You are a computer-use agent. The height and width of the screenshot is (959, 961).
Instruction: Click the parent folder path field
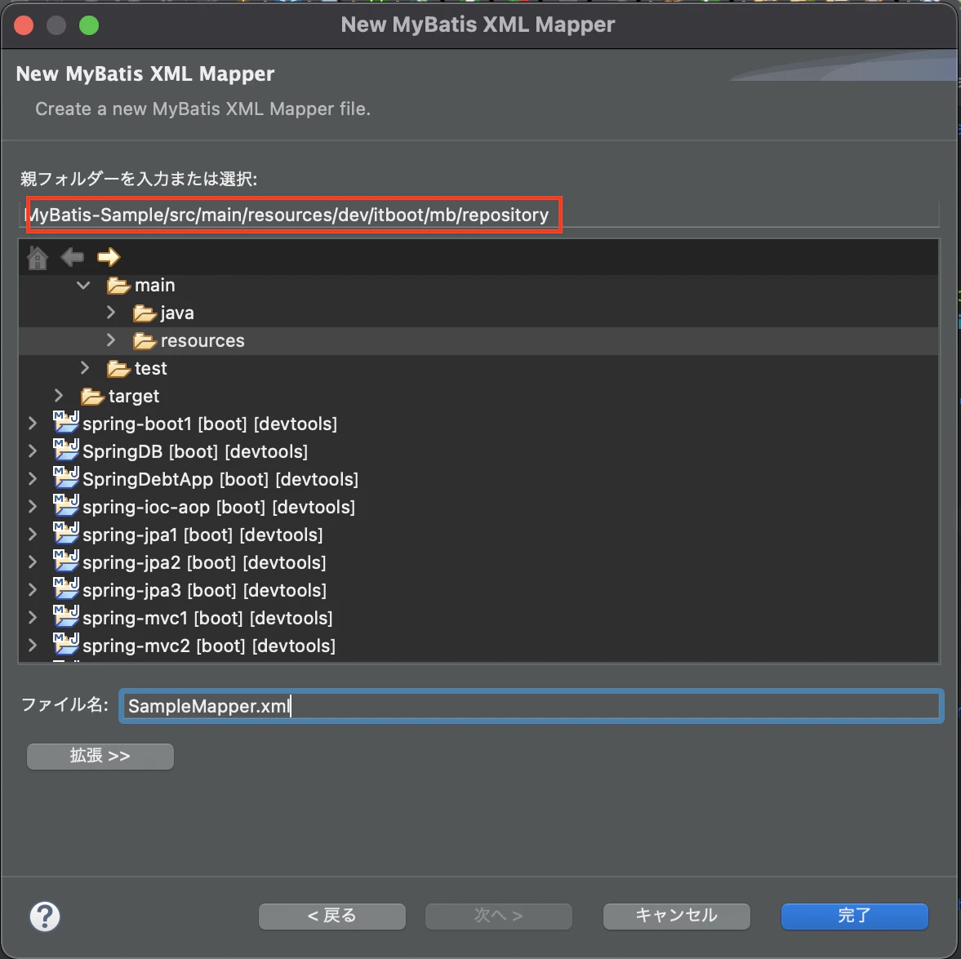click(x=479, y=215)
